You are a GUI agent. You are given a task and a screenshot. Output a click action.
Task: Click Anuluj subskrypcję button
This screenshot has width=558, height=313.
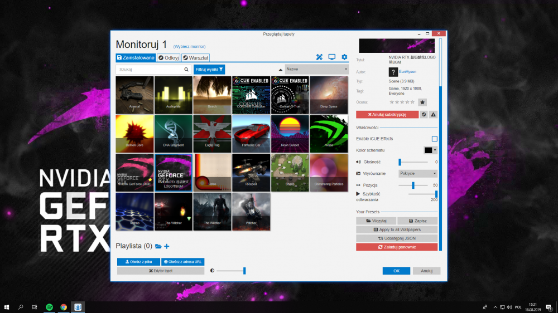click(x=387, y=114)
